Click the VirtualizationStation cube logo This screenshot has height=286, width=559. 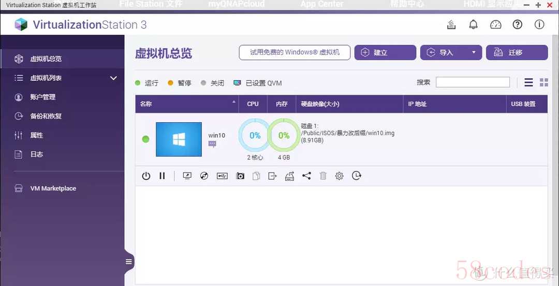pos(21,25)
